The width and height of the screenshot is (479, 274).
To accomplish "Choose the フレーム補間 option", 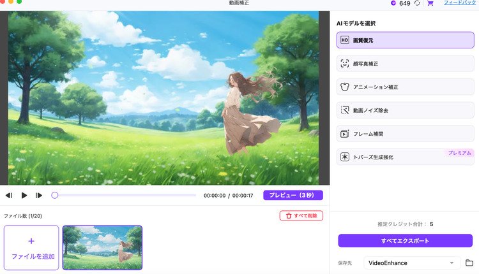I will (x=405, y=134).
